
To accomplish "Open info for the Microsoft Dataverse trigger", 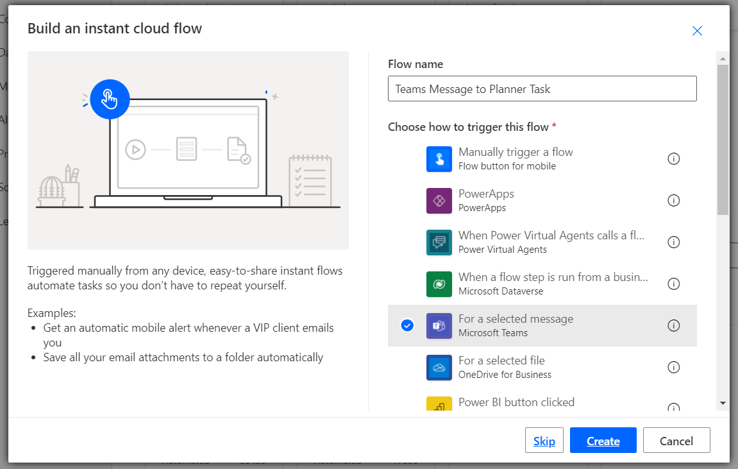I will pyautogui.click(x=673, y=284).
